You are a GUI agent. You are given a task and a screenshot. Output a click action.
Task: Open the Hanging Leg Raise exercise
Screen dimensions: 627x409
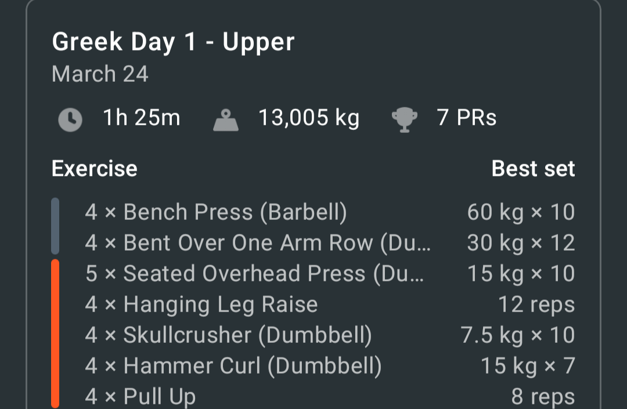click(313, 305)
